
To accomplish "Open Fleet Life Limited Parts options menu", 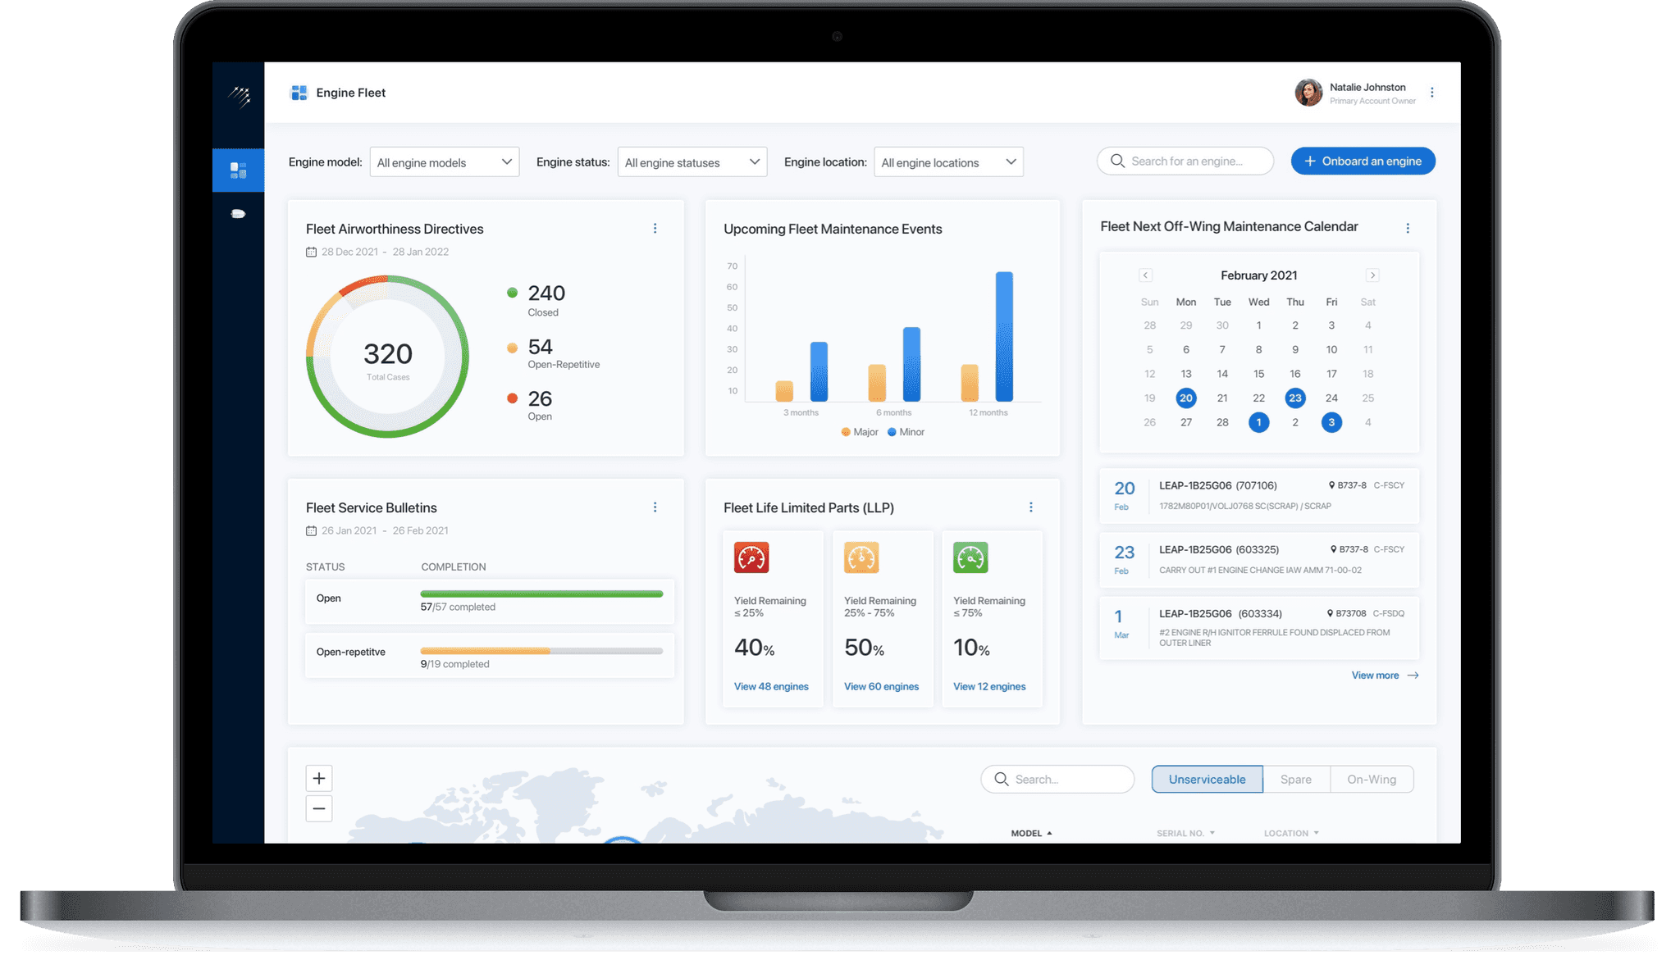I will (x=1031, y=507).
